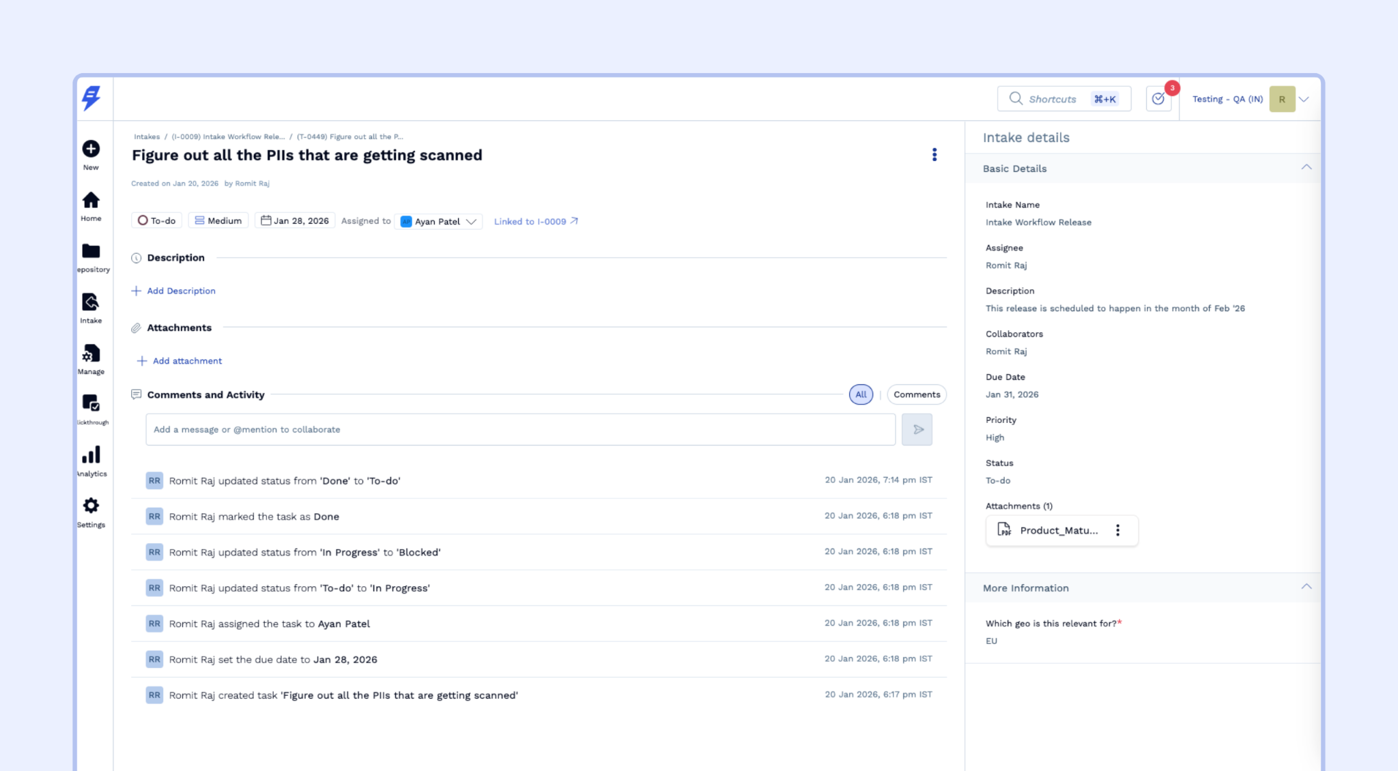Image resolution: width=1398 pixels, height=771 pixels.
Task: Click the Intakes breadcrumb link
Action: (147, 136)
